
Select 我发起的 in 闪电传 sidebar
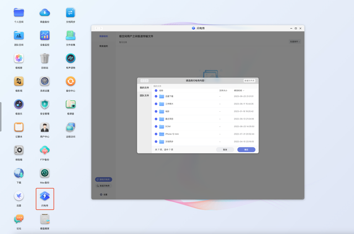point(103,46)
